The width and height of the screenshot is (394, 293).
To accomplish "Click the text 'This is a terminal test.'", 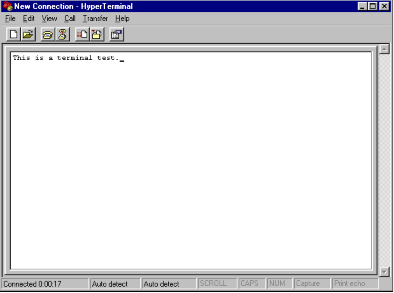I will [x=66, y=58].
